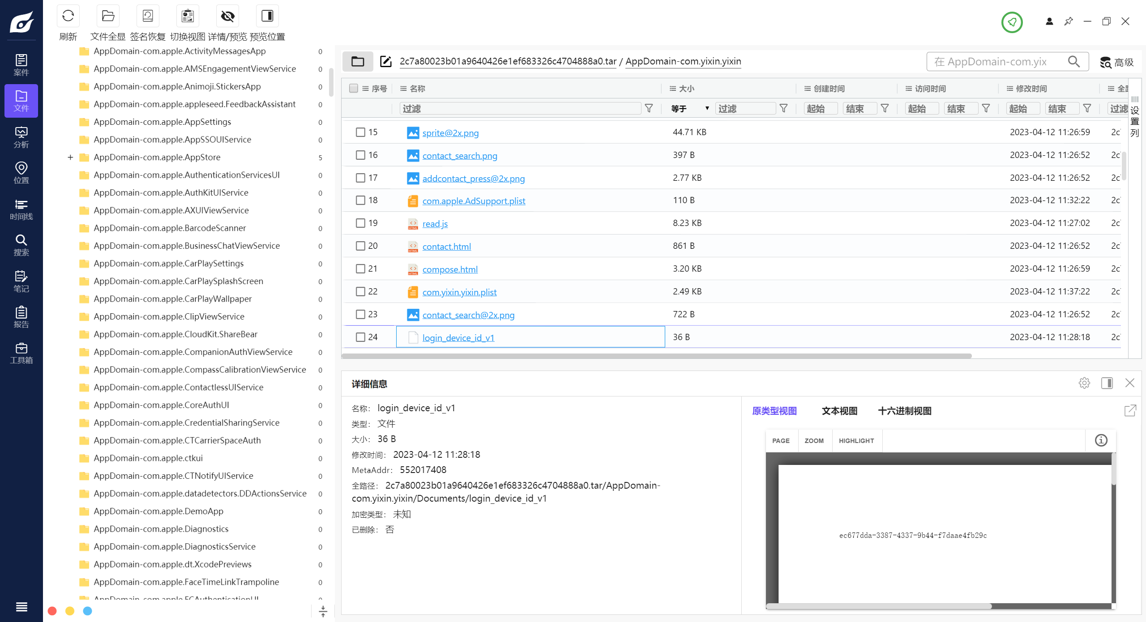Screen dimensions: 1146x622
Task: Click the Refresh (刷新) toolbar icon
Action: [x=68, y=17]
